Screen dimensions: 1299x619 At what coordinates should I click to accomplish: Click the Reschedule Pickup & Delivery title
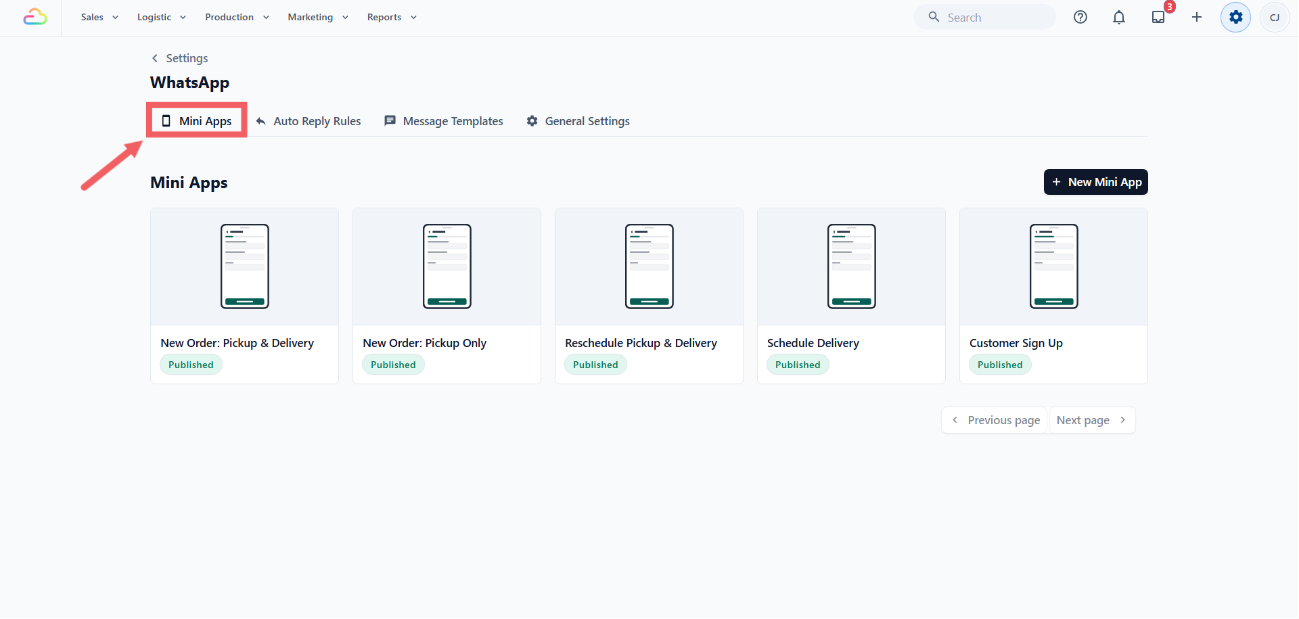coord(641,343)
